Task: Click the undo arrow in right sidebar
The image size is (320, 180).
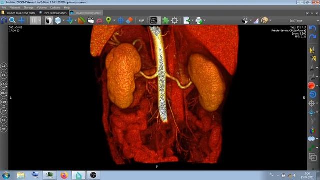Action: pyautogui.click(x=312, y=28)
